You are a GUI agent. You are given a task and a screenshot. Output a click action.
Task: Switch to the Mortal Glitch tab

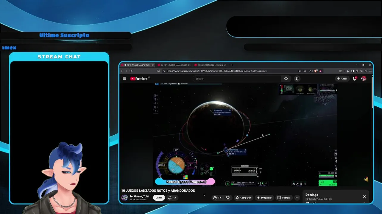pyautogui.click(x=210, y=65)
